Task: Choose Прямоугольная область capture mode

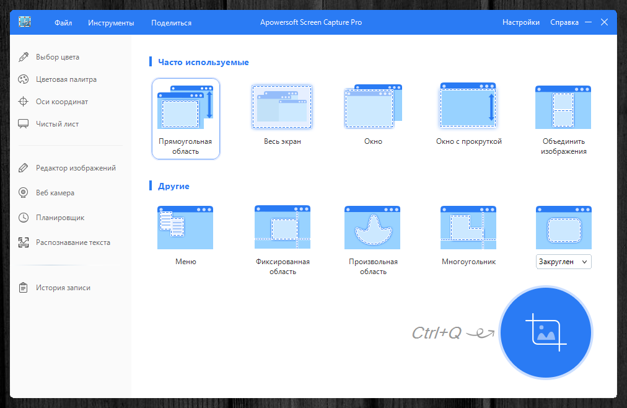Action: [185, 119]
